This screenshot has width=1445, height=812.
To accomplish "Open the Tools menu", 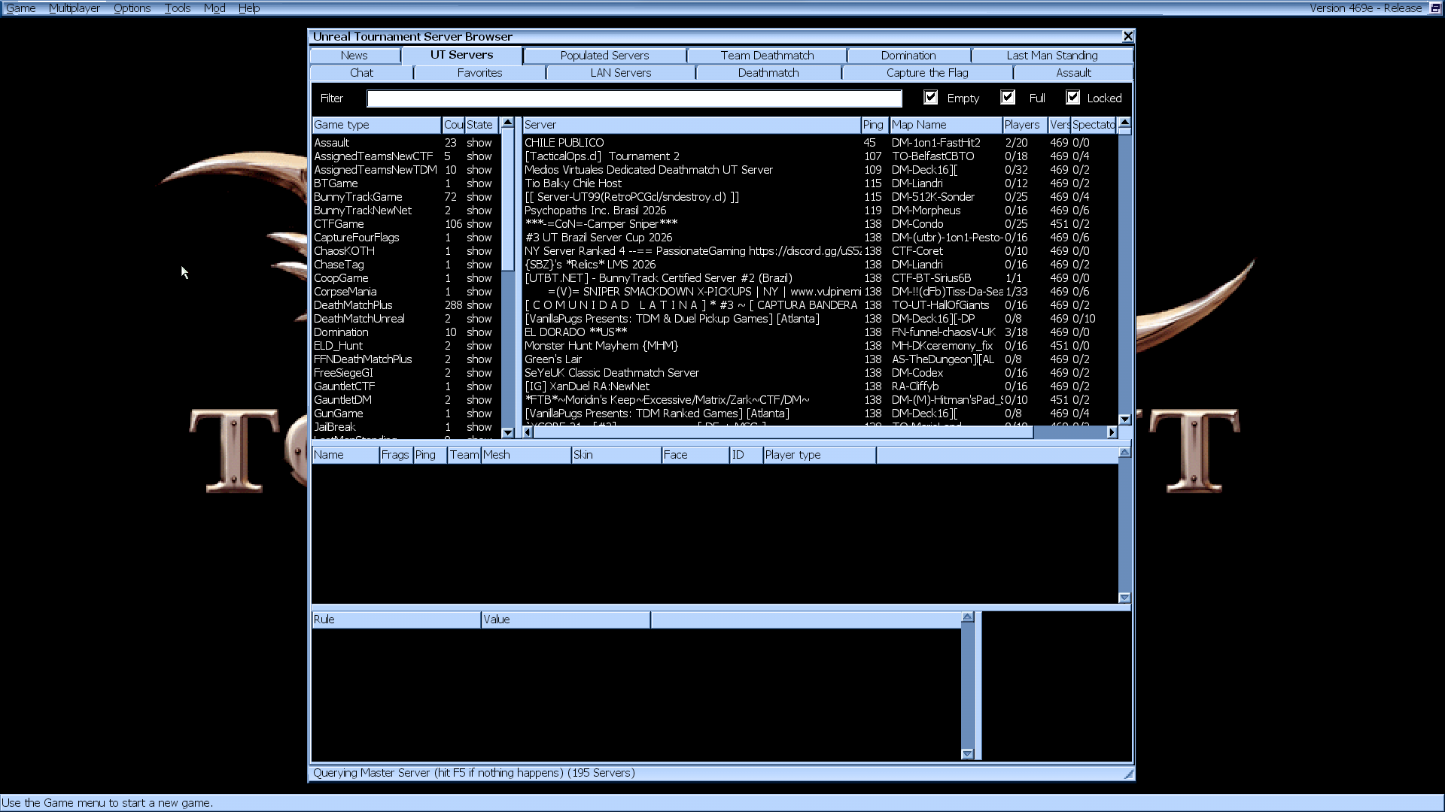I will pos(178,8).
